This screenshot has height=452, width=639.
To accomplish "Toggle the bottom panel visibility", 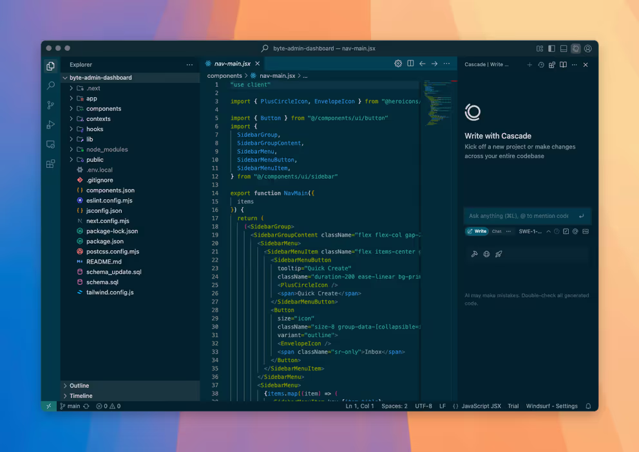I will point(564,49).
